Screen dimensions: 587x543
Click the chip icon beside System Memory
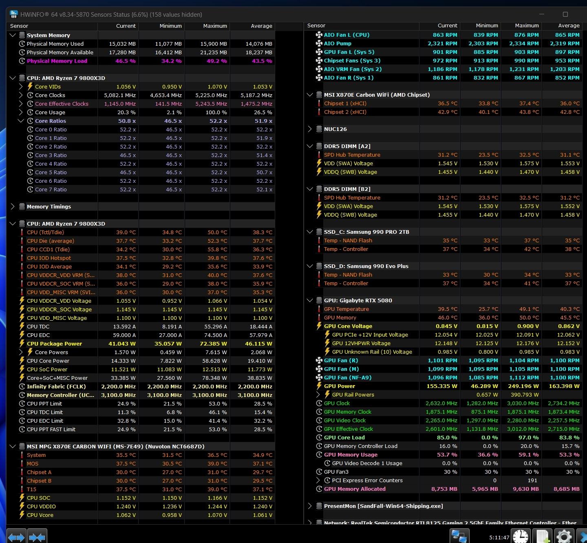click(x=22, y=35)
